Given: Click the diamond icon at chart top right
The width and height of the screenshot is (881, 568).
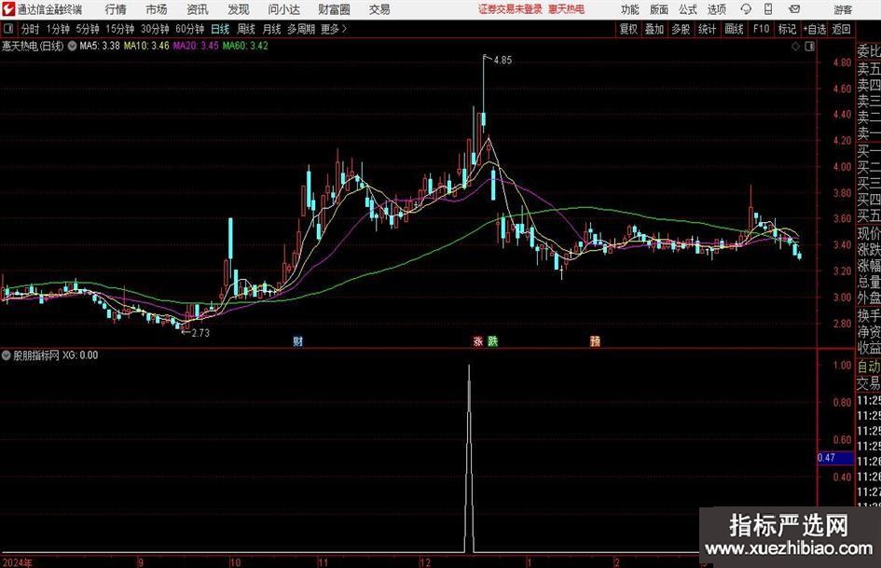Looking at the screenshot, I should (x=795, y=47).
